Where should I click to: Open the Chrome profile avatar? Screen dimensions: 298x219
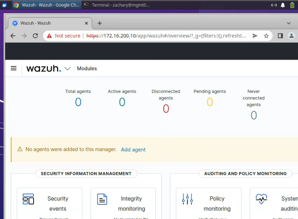291,36
